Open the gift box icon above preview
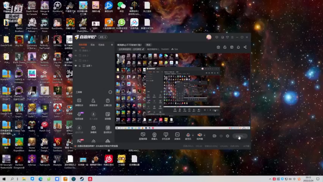Viewport: 323px width, 182px height. coord(218,47)
